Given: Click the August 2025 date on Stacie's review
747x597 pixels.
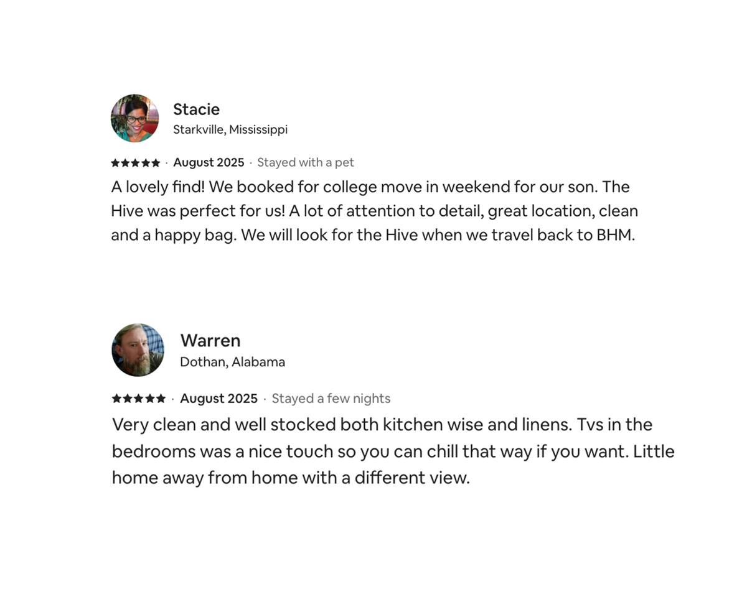Looking at the screenshot, I should click(209, 162).
